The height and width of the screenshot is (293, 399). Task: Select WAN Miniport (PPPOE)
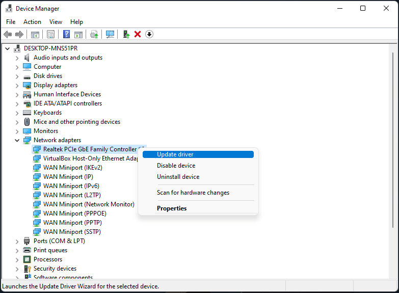click(x=75, y=214)
